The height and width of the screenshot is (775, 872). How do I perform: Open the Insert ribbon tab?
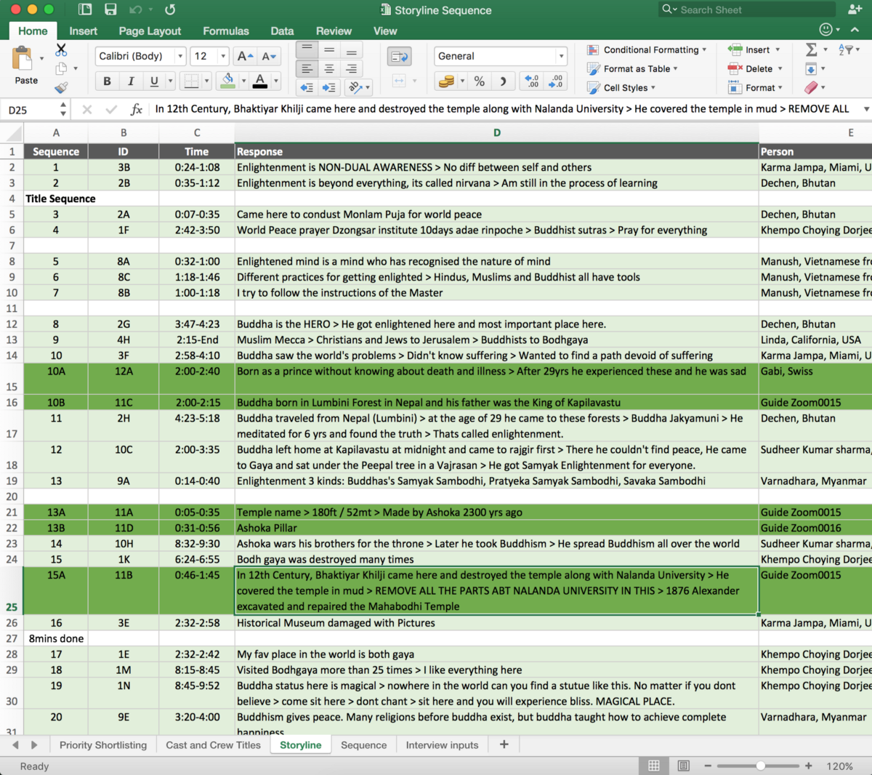point(83,31)
